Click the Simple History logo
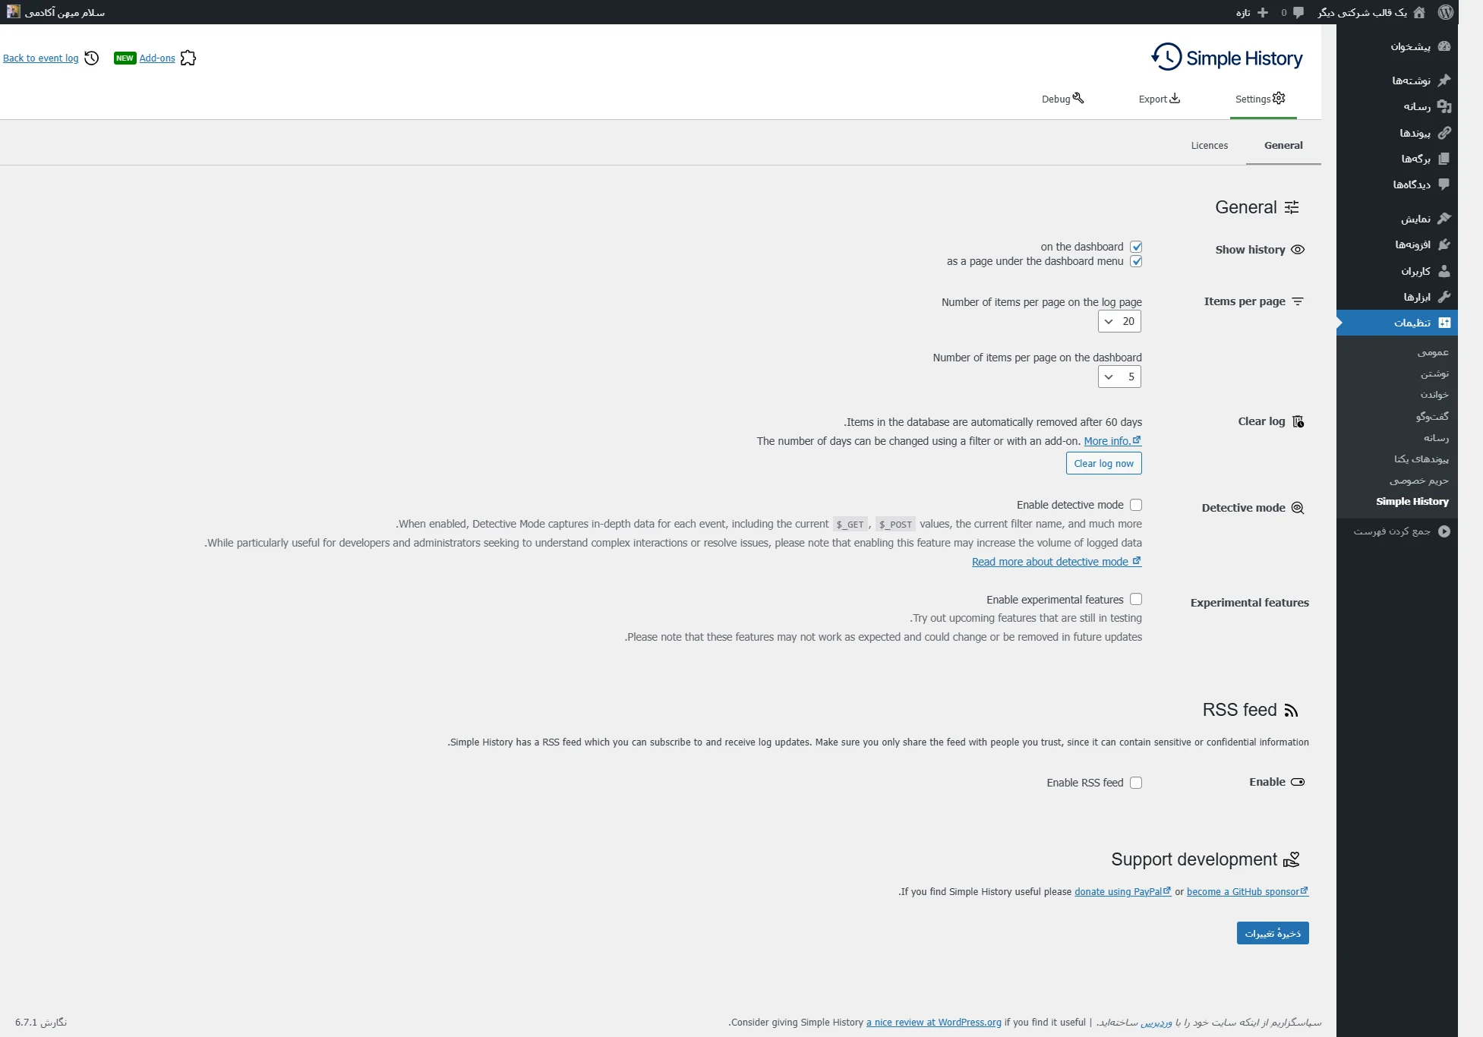The image size is (1483, 1037). [1227, 58]
